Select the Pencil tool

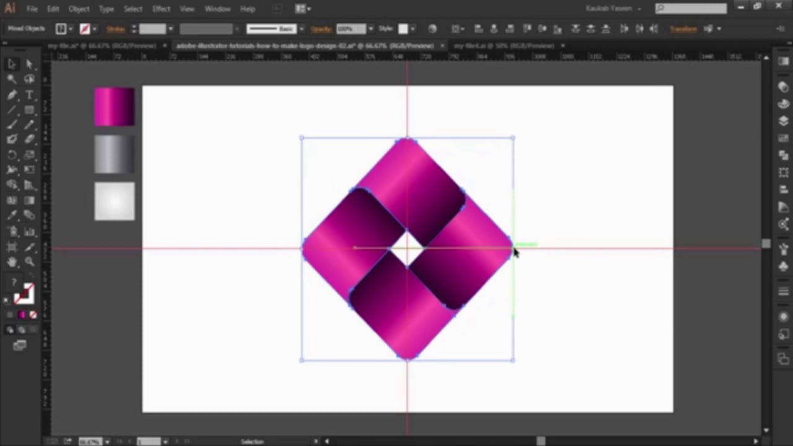pyautogui.click(x=29, y=125)
